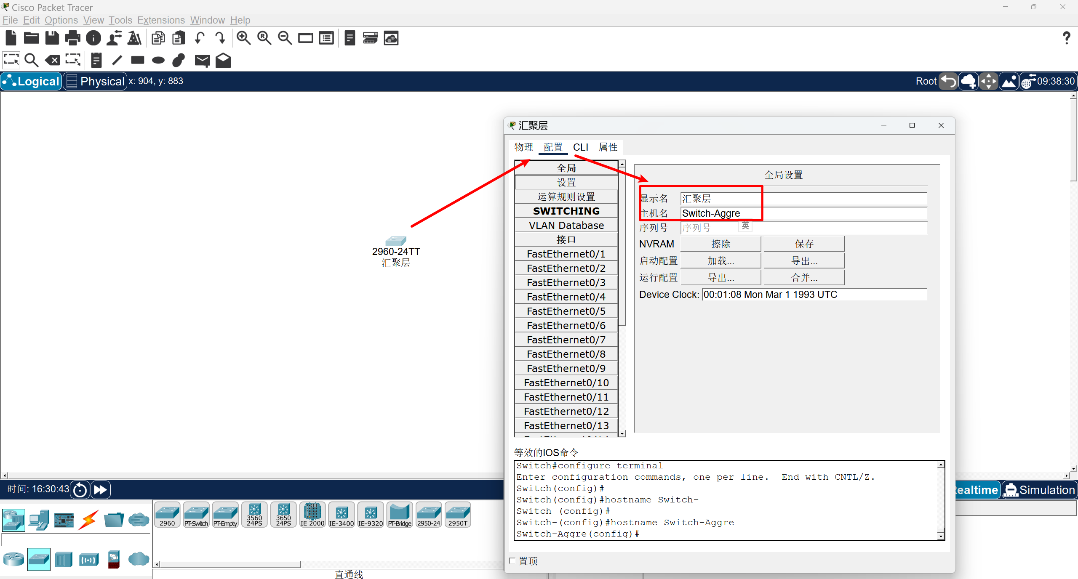
Task: Open 运算规则设置 in the config list
Action: click(x=566, y=197)
